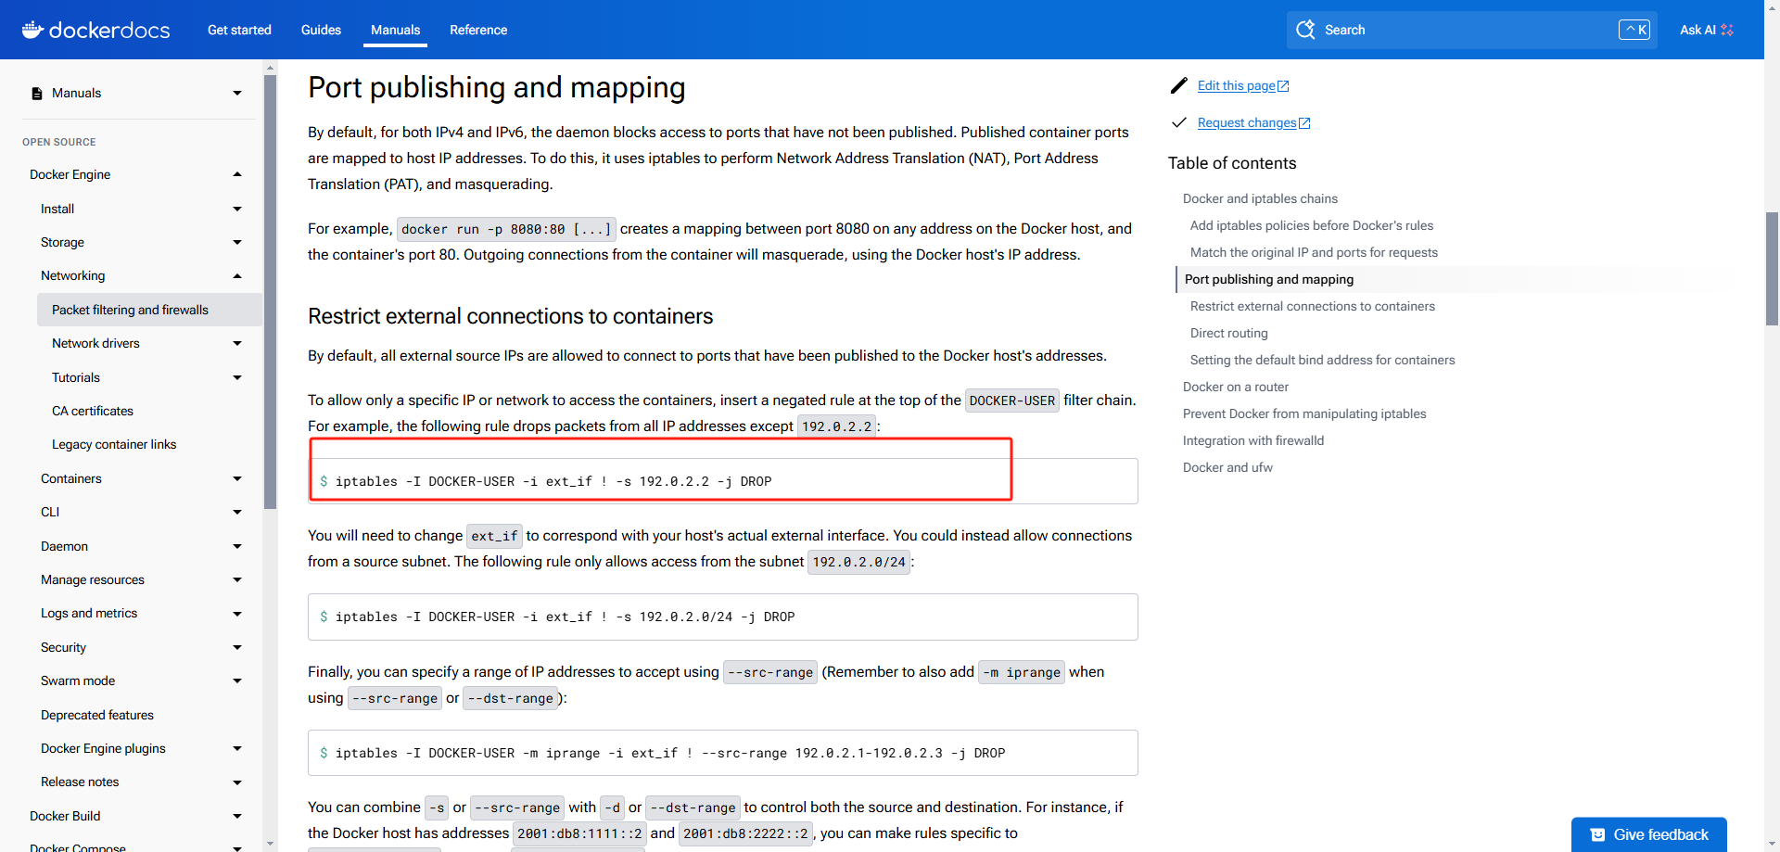Click the external link icon after Edit this page
This screenshot has height=852, width=1780.
point(1283,86)
